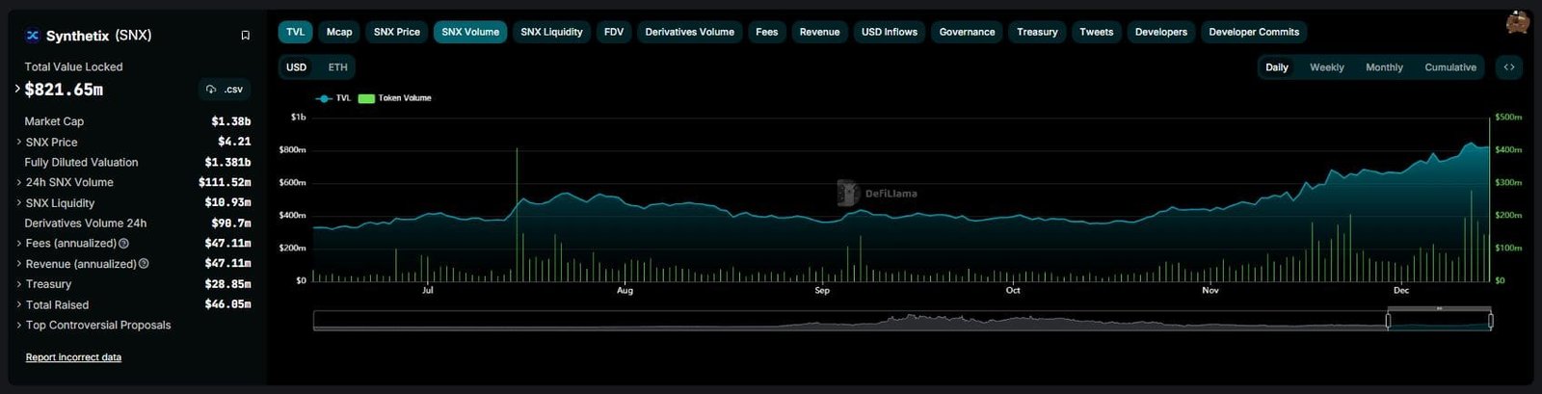Click the Derivatives Volume 24h value $98.7m
Screen dimensions: 1542x394
tap(231, 223)
